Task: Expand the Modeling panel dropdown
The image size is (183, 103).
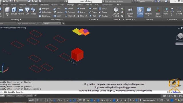Action: pyautogui.click(x=16, y=19)
